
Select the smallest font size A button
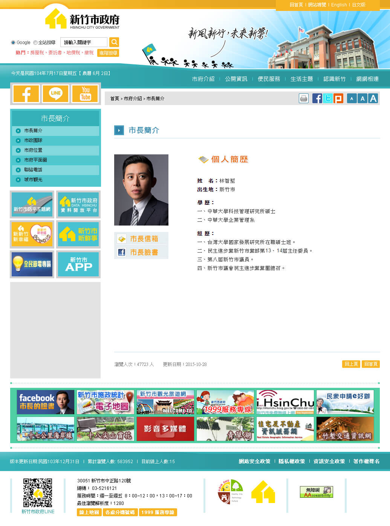coord(352,99)
